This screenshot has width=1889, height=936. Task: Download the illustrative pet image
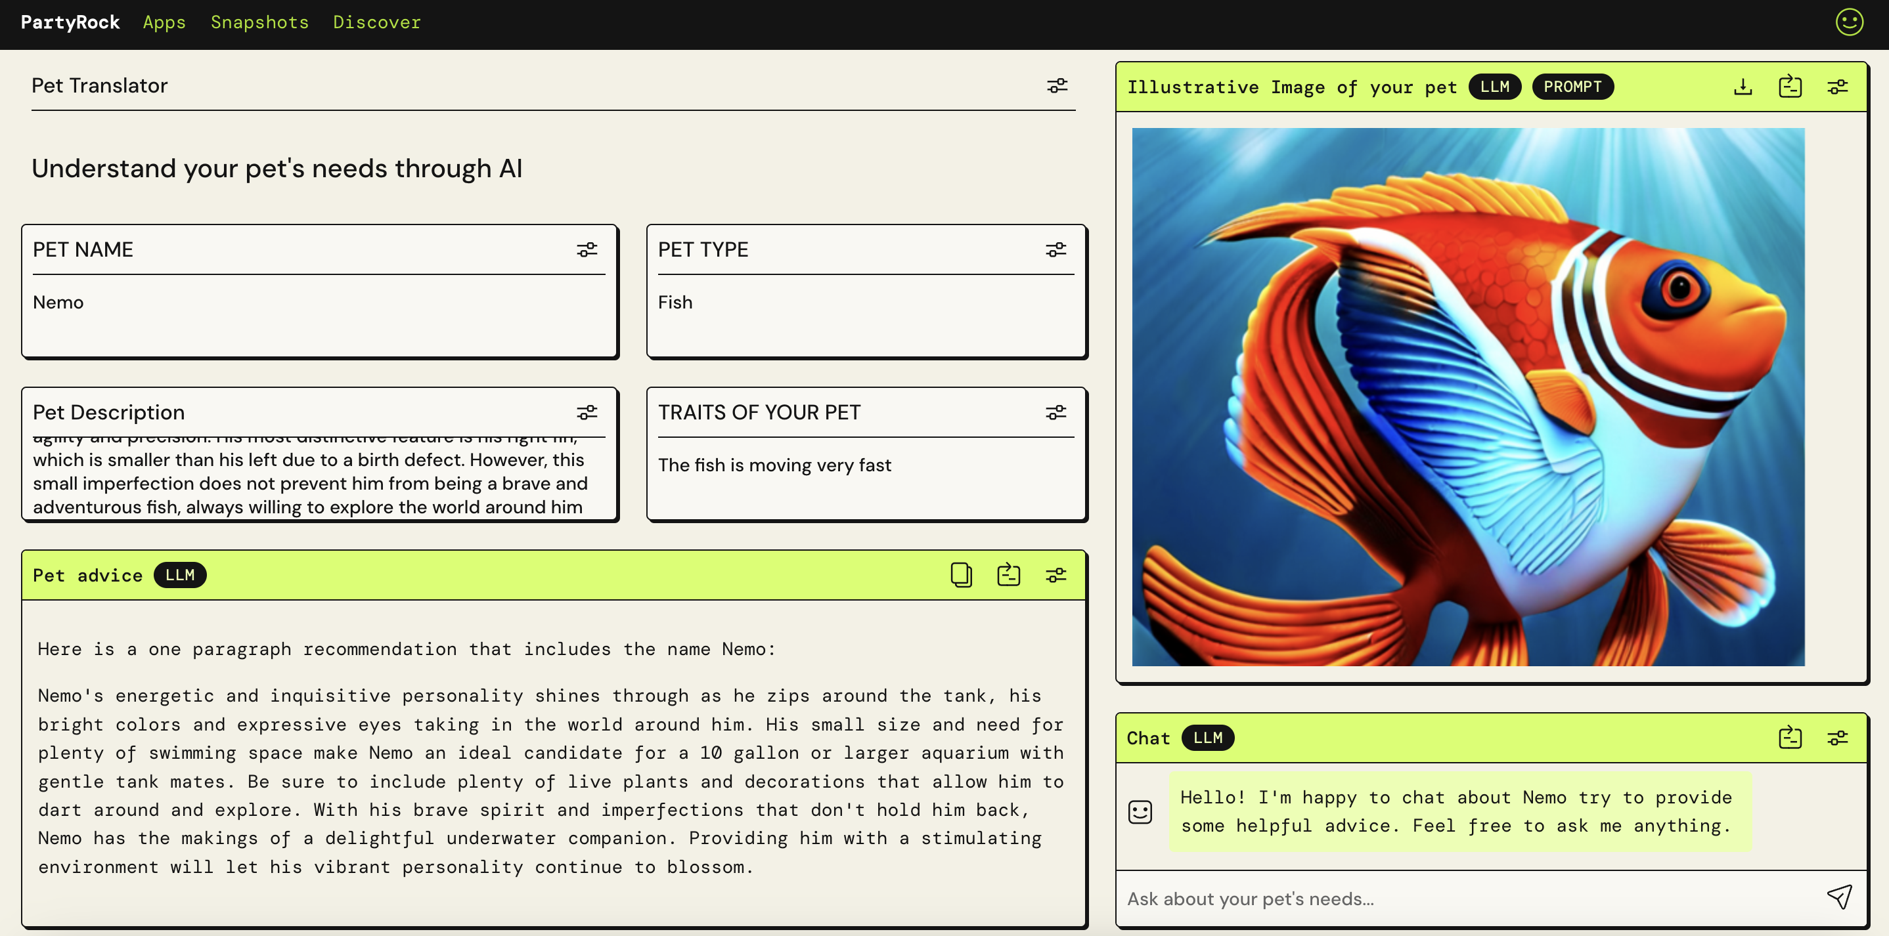click(1743, 87)
